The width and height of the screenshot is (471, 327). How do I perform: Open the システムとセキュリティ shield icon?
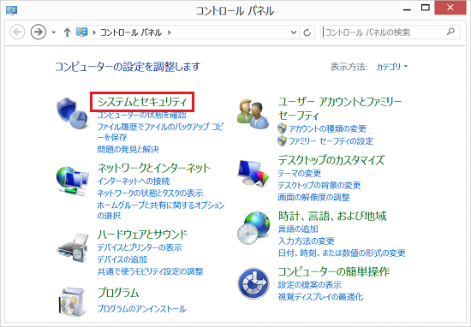(73, 113)
